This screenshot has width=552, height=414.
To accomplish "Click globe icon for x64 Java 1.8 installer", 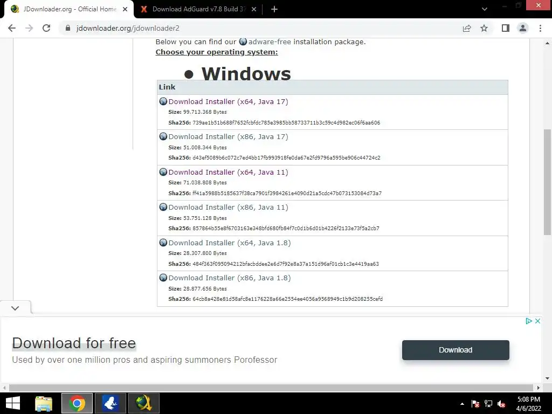I will [x=163, y=243].
